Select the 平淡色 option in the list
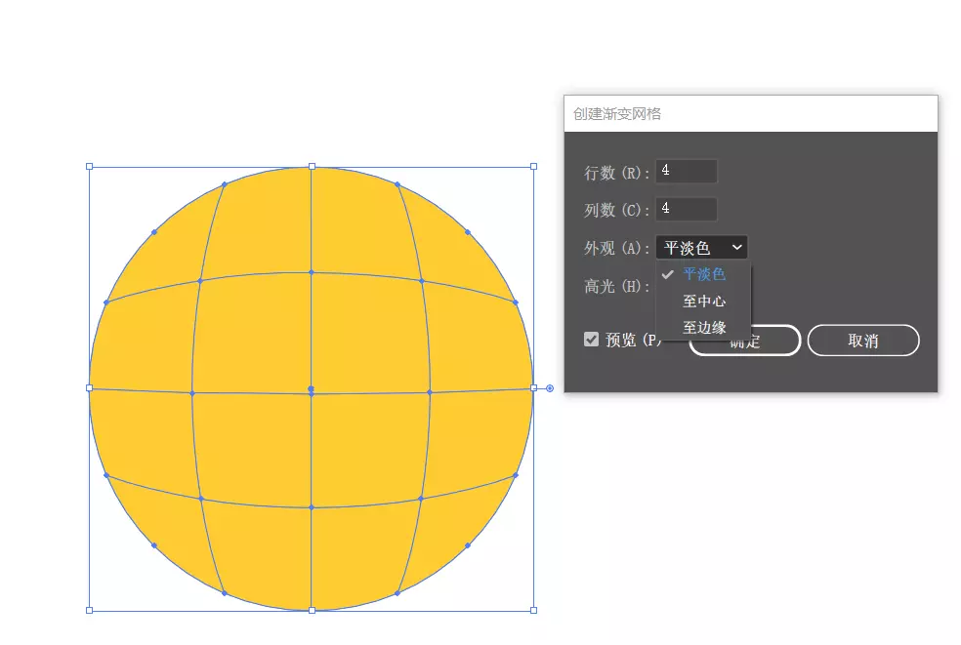 703,274
